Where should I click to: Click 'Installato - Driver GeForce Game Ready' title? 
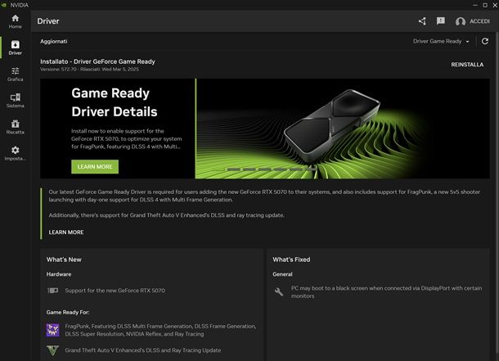tap(97, 61)
